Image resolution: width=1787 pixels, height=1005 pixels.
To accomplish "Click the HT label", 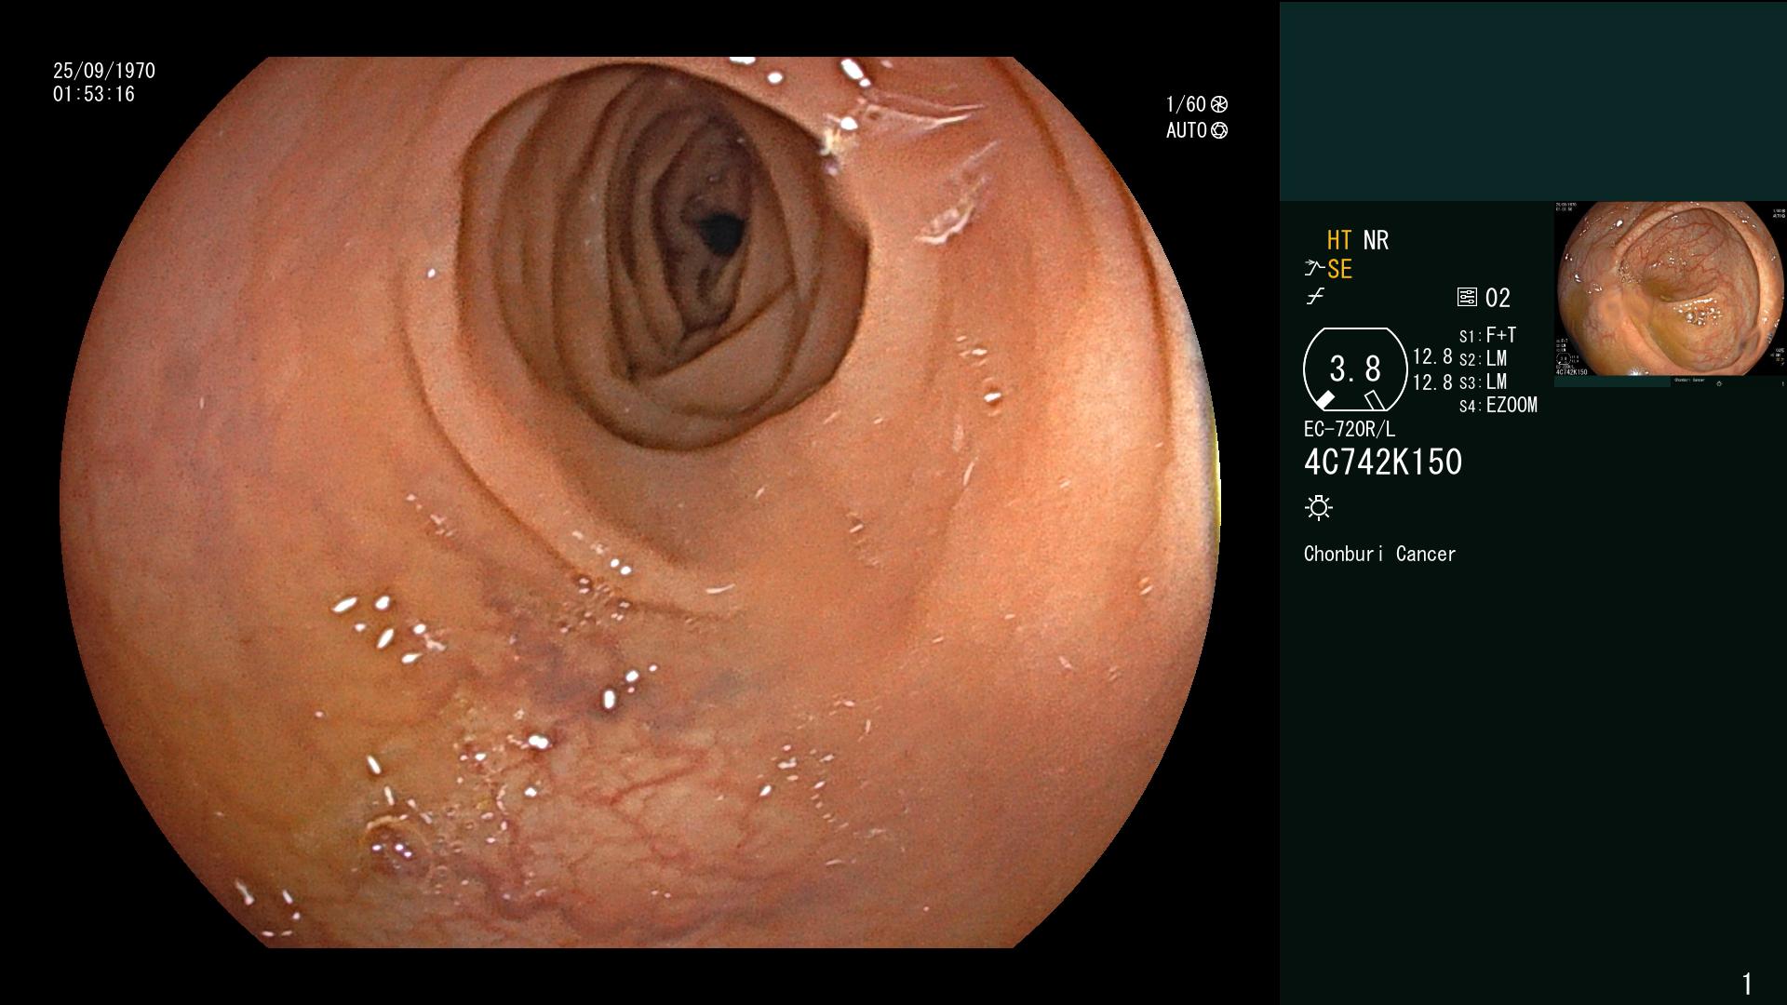I will 1339,240.
